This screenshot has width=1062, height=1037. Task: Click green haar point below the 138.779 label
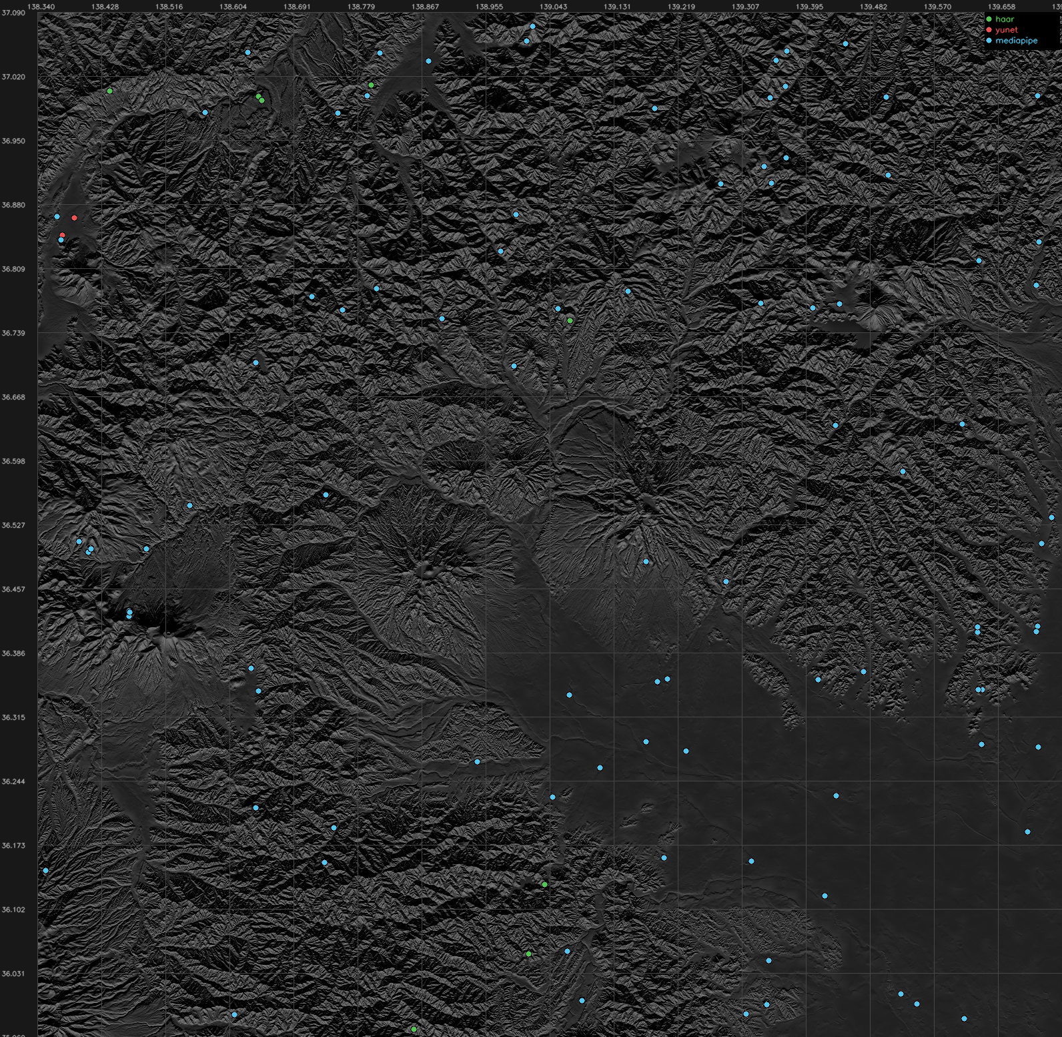click(371, 85)
